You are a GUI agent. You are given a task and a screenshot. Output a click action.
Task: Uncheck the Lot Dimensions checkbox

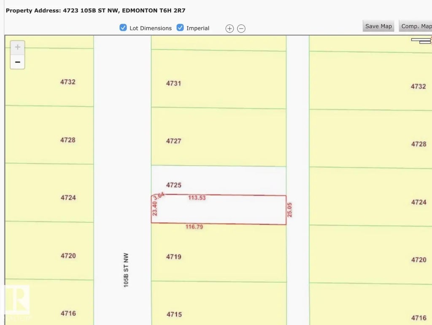pyautogui.click(x=123, y=28)
